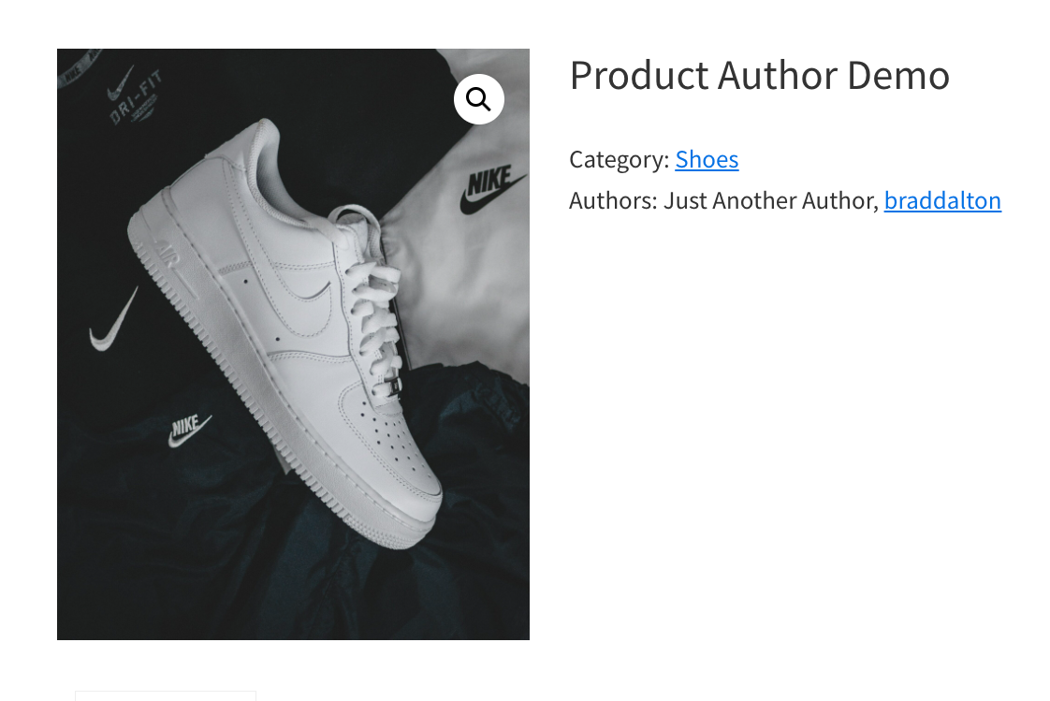The width and height of the screenshot is (1050, 701).
Task: Click the Category label text
Action: pos(619,159)
